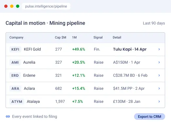This screenshot has height=125, width=171.
Task: Click the Raise signal in Erdene row
Action: [99, 75]
